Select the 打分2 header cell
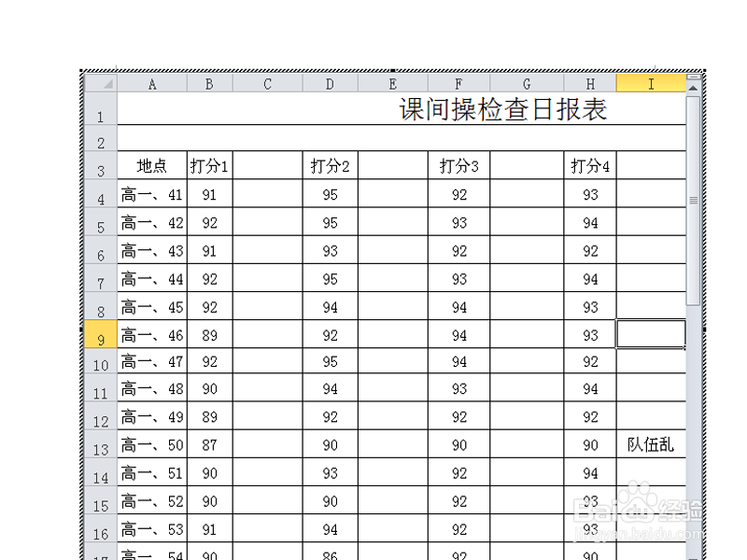The image size is (747, 560). click(330, 166)
